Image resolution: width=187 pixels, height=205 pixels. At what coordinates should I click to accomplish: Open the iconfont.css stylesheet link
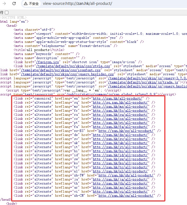pos(61,70)
